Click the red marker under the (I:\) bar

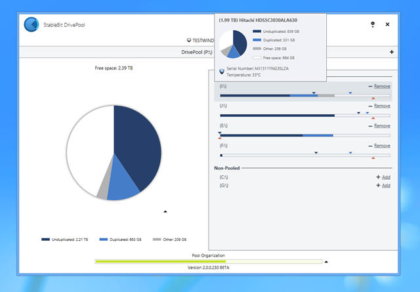pos(373,98)
